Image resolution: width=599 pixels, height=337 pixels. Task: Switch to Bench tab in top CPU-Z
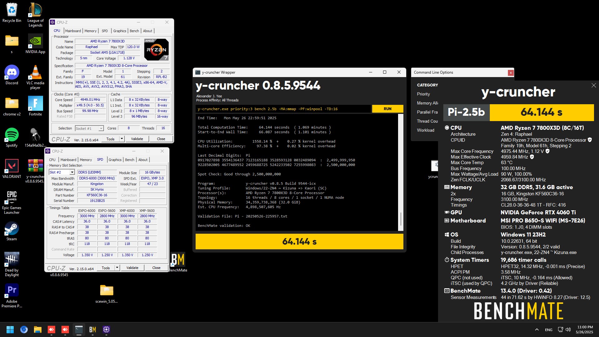point(134,31)
